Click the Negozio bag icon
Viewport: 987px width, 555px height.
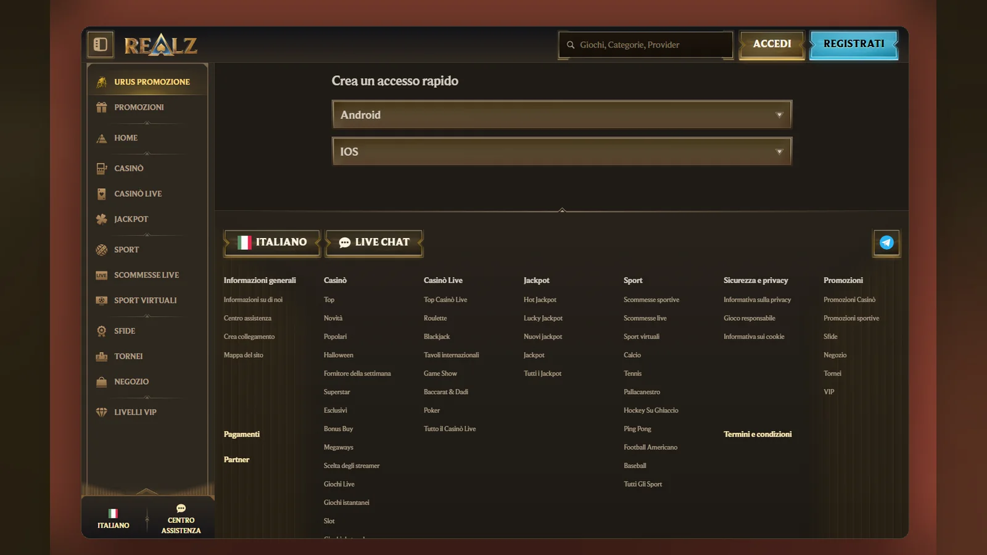[x=102, y=382]
